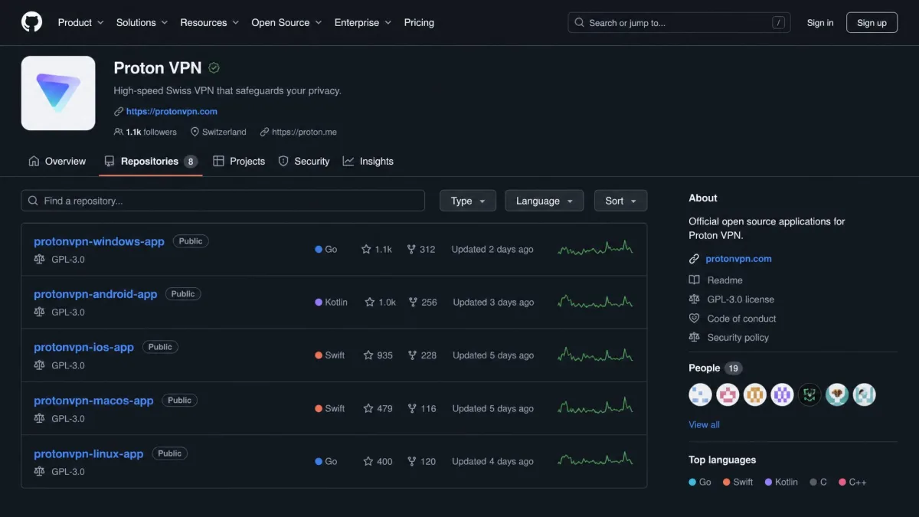
Task: Select the Repositories tab
Action: pos(151,162)
